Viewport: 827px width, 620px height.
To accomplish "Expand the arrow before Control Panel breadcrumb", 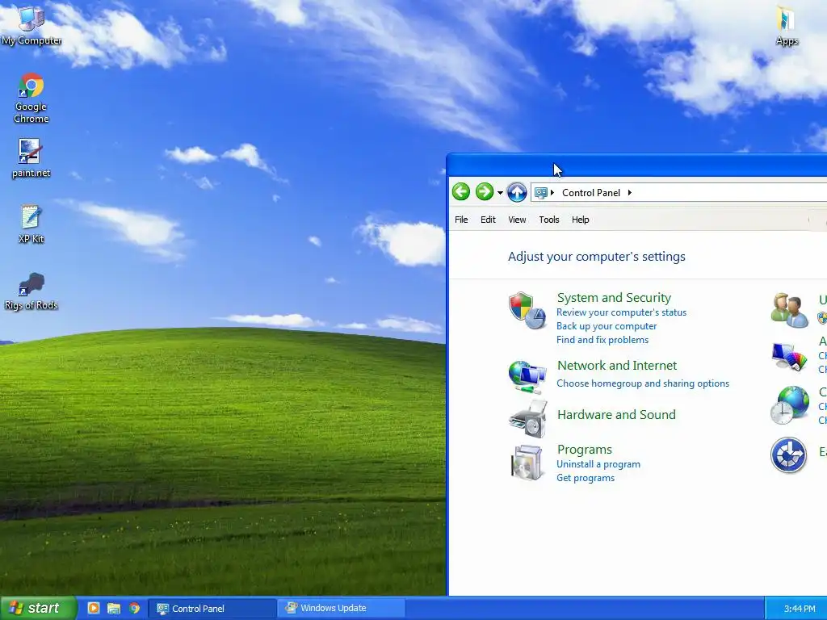I will click(x=552, y=192).
